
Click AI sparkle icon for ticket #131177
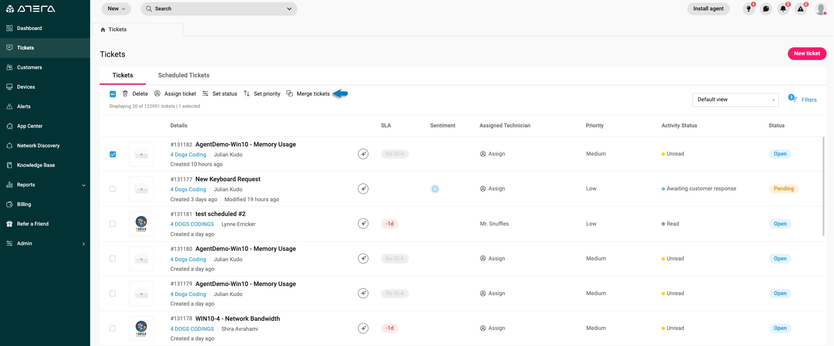pyautogui.click(x=363, y=189)
